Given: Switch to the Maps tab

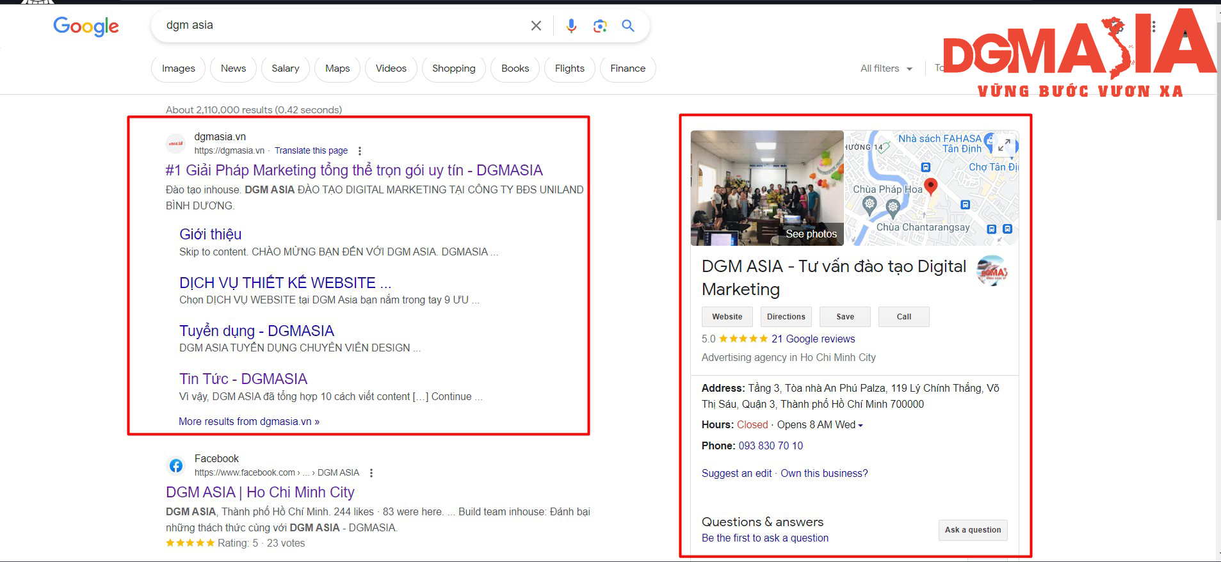Looking at the screenshot, I should (337, 68).
